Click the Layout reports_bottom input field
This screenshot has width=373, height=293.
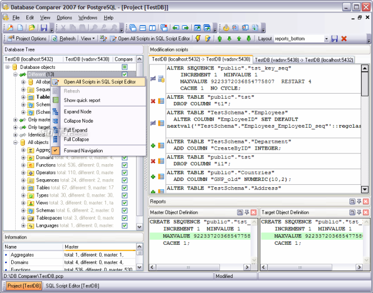299,39
